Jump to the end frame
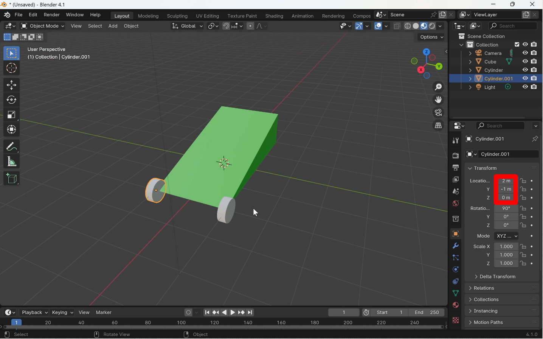The width and height of the screenshot is (543, 339). click(250, 313)
